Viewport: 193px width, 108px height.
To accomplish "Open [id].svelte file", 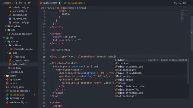I will click(x=19, y=57).
